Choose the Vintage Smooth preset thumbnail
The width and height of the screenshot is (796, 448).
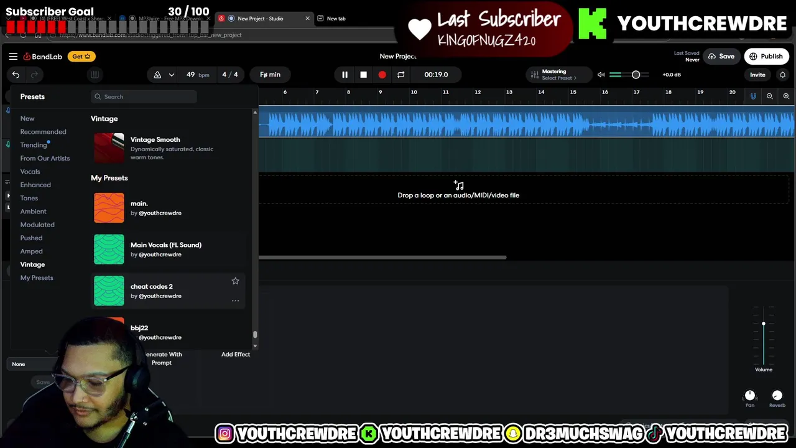109,148
